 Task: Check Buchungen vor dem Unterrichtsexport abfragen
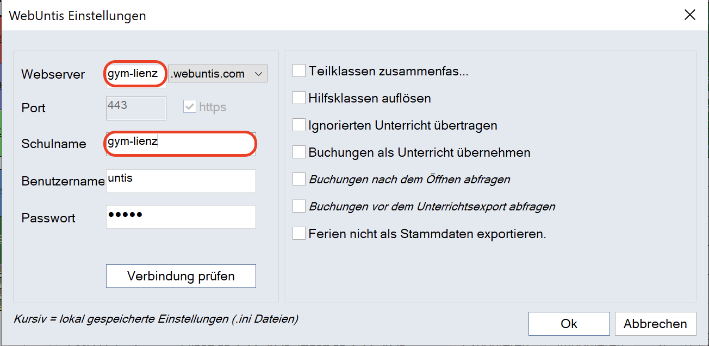299,207
